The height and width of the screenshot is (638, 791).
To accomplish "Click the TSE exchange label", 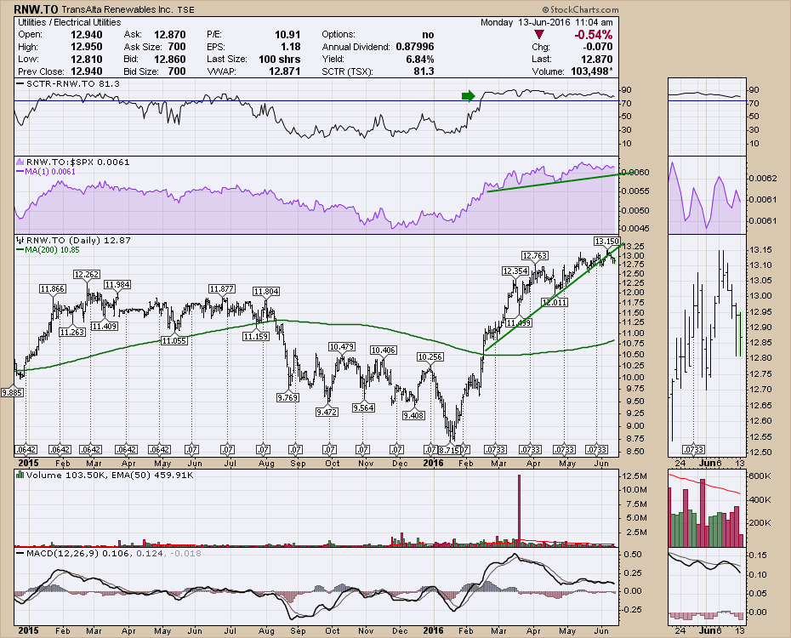I will (x=185, y=9).
